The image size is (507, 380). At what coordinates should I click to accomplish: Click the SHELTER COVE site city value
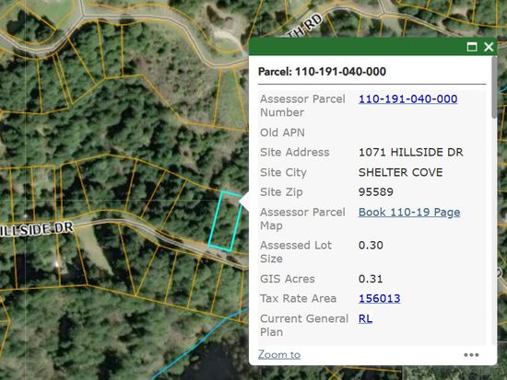400,172
